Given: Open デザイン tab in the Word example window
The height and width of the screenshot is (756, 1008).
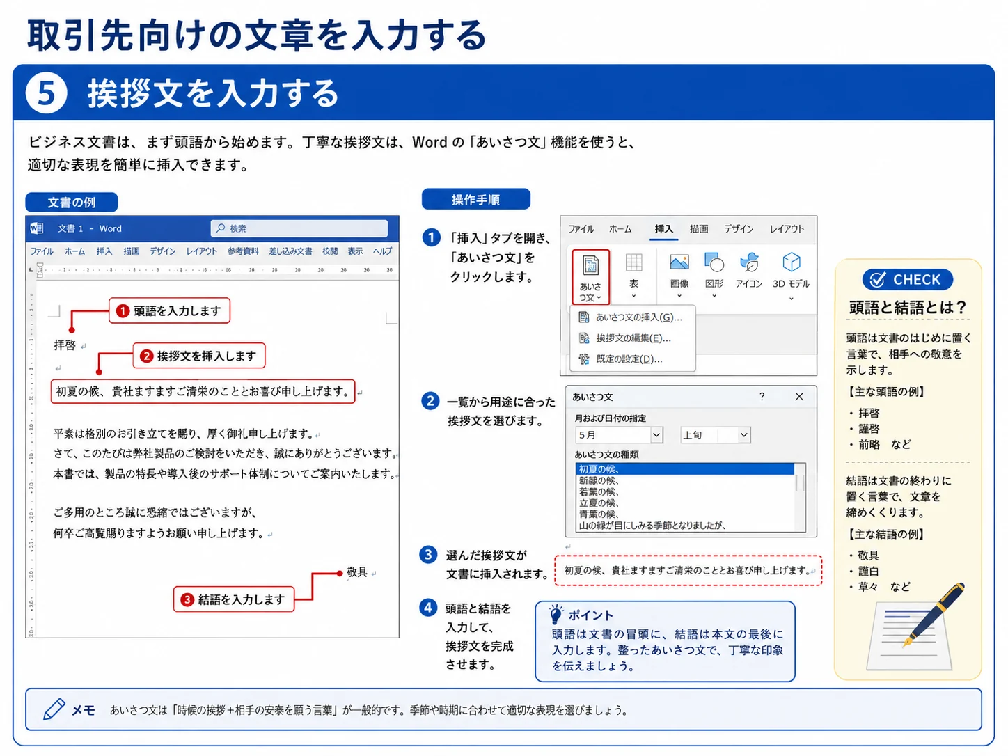Looking at the screenshot, I should point(163,251).
